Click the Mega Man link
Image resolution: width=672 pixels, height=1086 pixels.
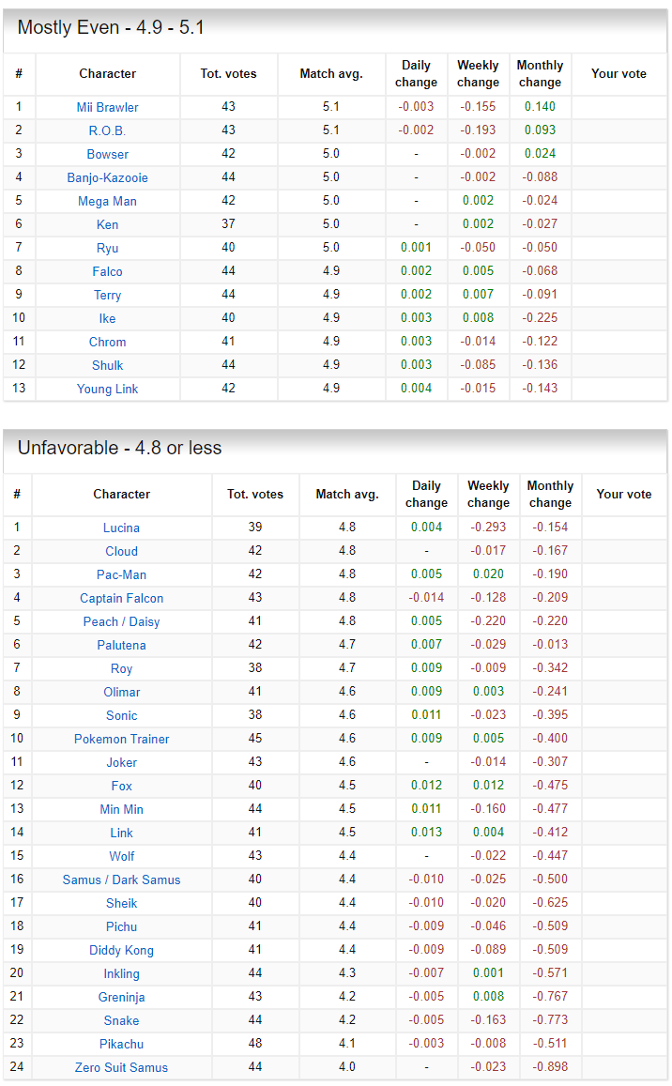click(107, 201)
